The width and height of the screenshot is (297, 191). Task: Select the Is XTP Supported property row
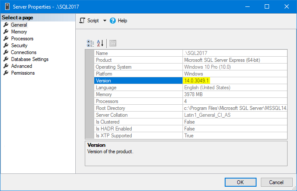[191, 136]
